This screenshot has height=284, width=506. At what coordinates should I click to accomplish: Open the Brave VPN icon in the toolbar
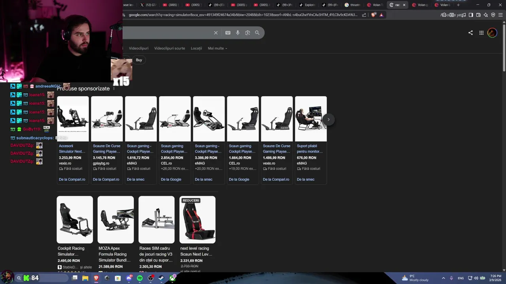pyautogui.click(x=493, y=15)
